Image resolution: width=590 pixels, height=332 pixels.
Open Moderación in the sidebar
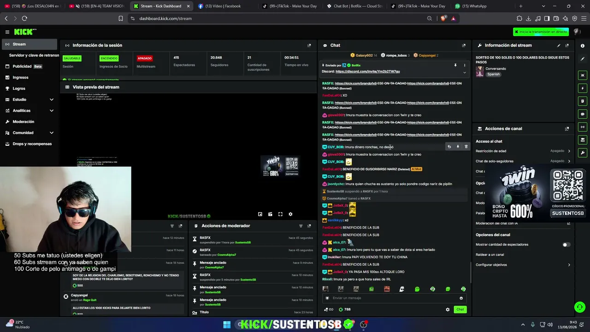30,122
